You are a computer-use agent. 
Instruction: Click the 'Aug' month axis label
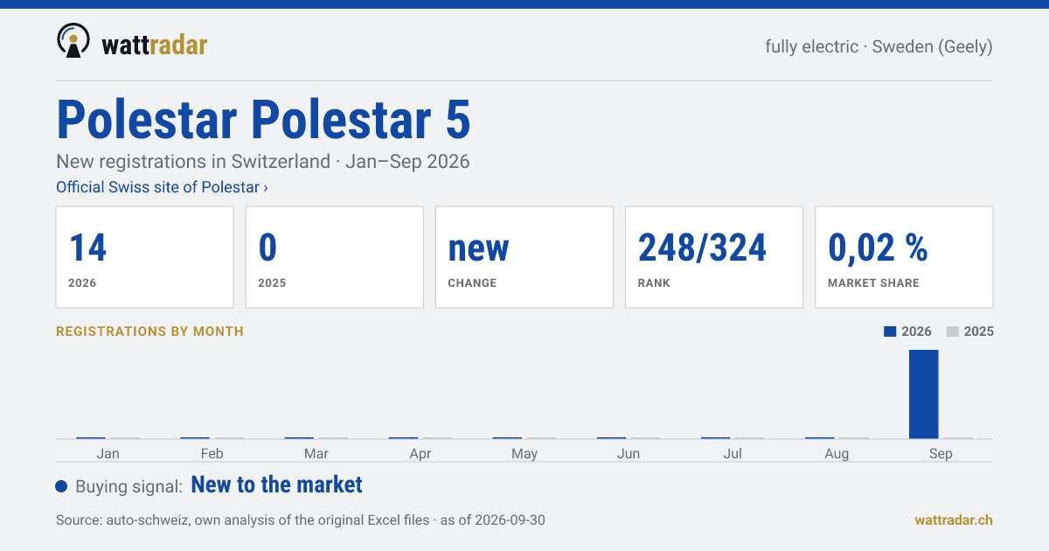pyautogui.click(x=837, y=454)
